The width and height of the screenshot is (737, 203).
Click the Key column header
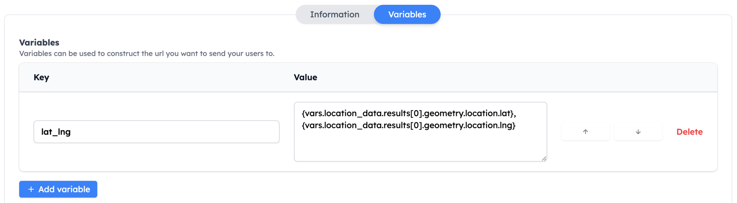[x=41, y=77]
